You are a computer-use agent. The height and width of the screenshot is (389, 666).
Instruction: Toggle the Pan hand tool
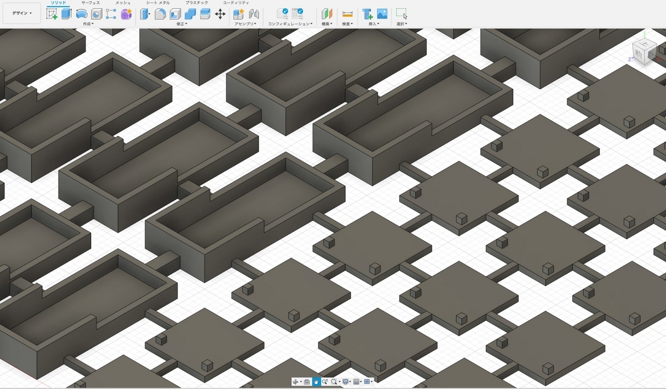pyautogui.click(x=316, y=382)
